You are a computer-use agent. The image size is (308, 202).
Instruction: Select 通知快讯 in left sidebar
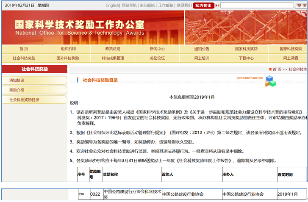point(34,80)
